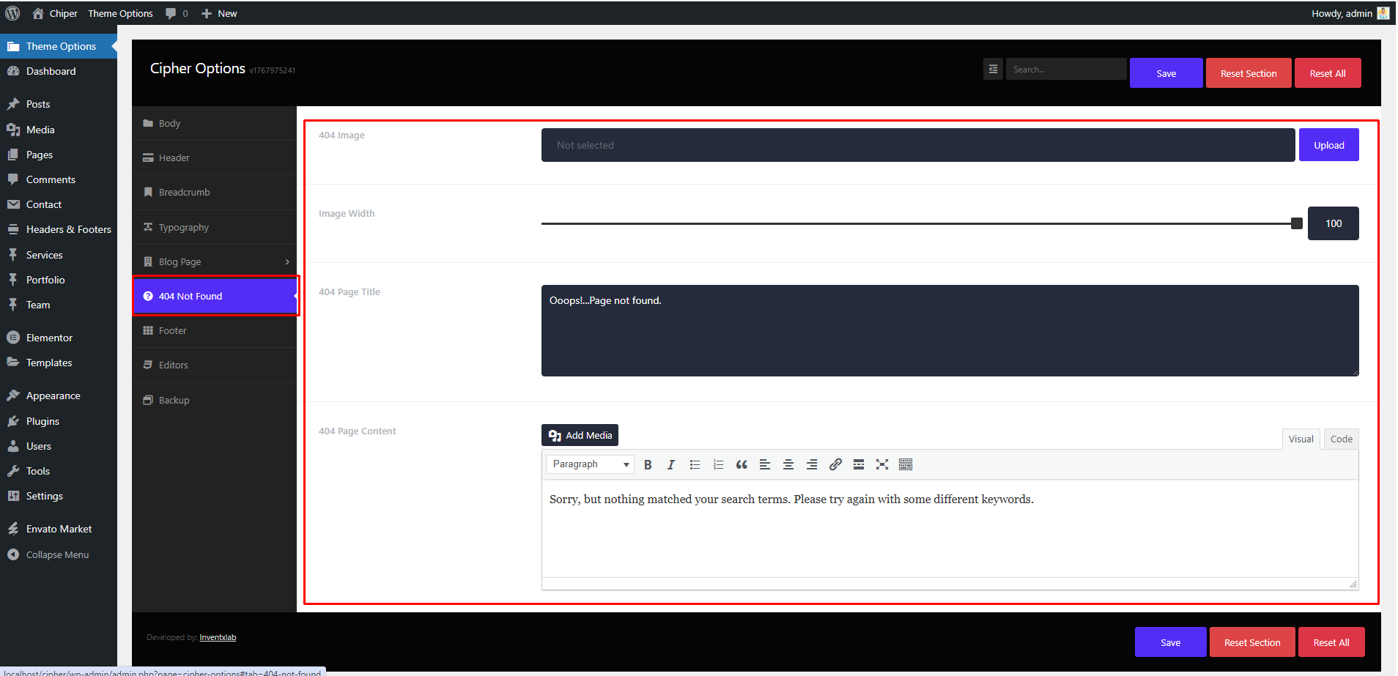This screenshot has height=676, width=1398.
Task: Toggle the editor toolbar kitchen sink
Action: click(906, 464)
